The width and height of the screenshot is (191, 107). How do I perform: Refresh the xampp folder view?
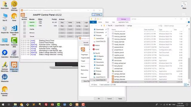pos(161,26)
